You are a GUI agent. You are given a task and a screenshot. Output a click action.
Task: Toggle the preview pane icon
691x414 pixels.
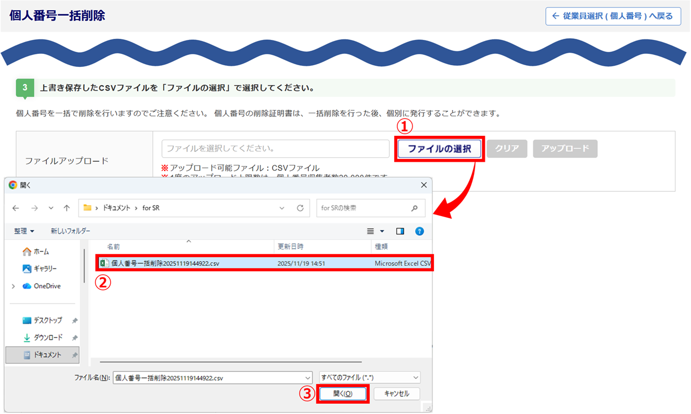[400, 231]
